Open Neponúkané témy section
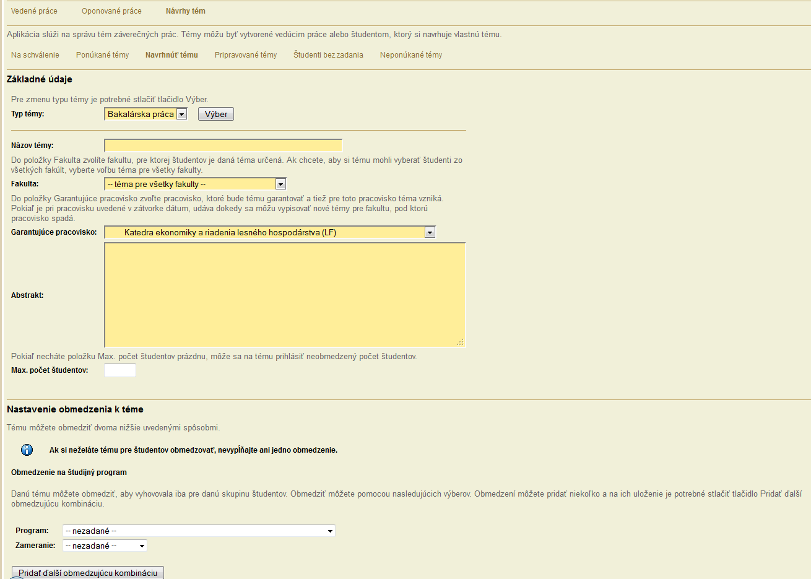Screen dimensions: 811x579 [411, 55]
